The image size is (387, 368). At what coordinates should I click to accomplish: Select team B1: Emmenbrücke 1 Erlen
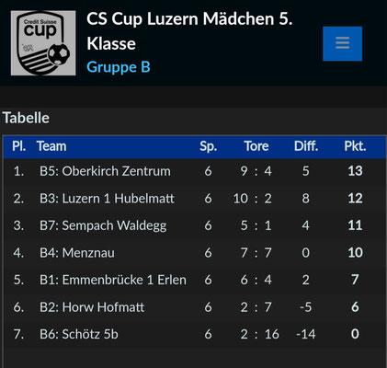pos(113,280)
